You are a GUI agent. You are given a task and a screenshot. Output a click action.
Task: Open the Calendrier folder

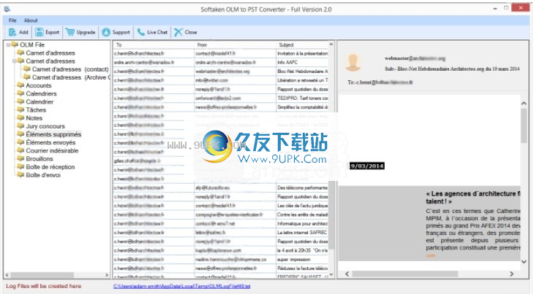40,102
